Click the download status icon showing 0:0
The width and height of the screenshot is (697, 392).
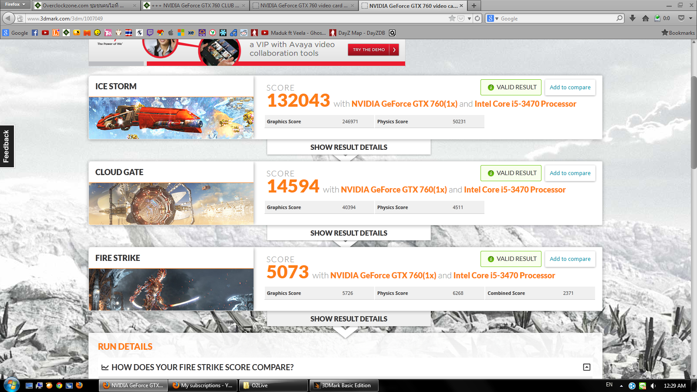coord(662,18)
